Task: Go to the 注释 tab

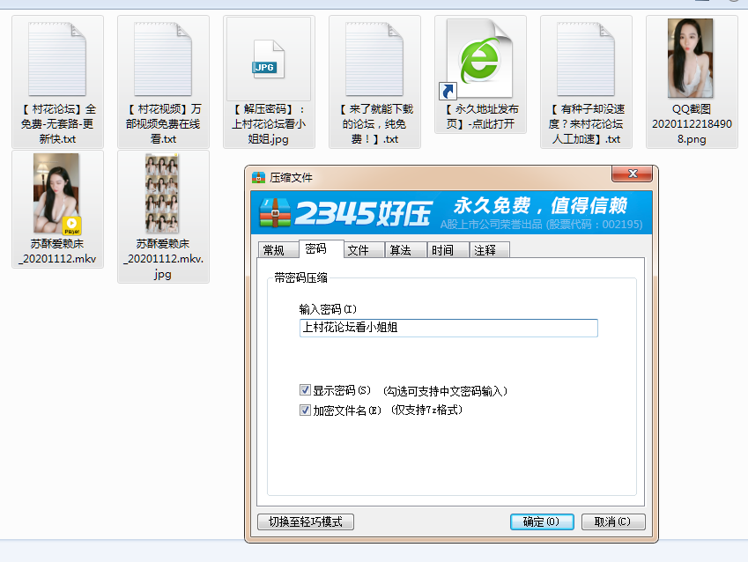Action: click(x=485, y=250)
